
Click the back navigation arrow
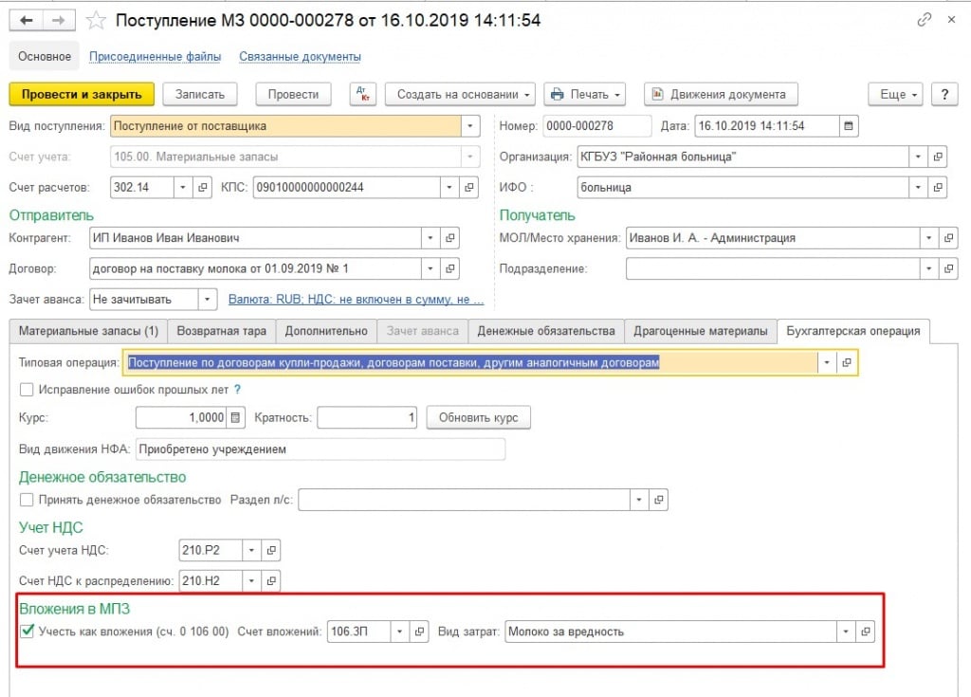pos(26,20)
